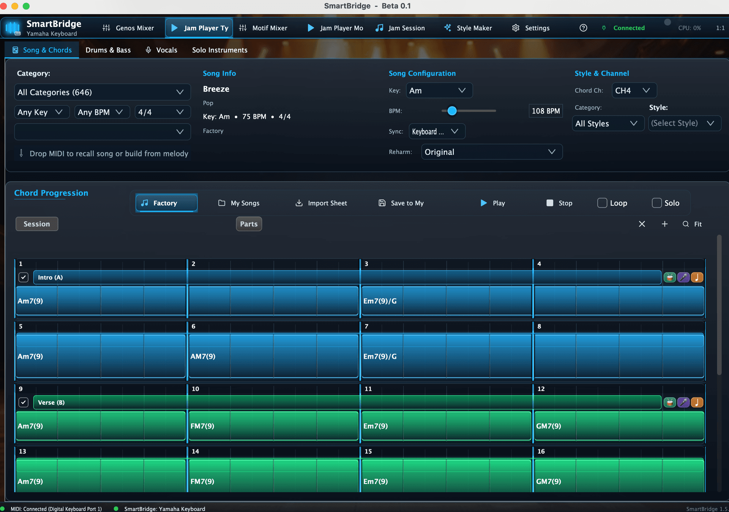The width and height of the screenshot is (729, 512).
Task: Click the Jam Player Mo play icon
Action: [x=311, y=28]
